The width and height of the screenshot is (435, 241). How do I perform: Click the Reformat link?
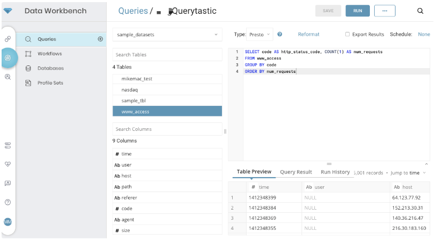point(309,34)
